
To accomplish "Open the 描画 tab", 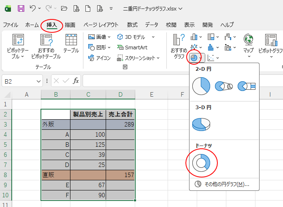I will pyautogui.click(x=70, y=25).
